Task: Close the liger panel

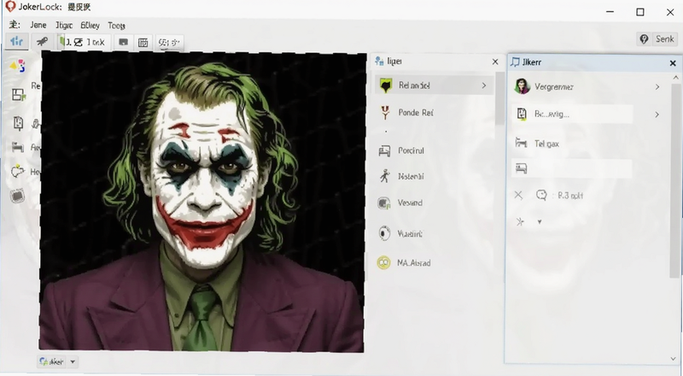Action: [495, 62]
